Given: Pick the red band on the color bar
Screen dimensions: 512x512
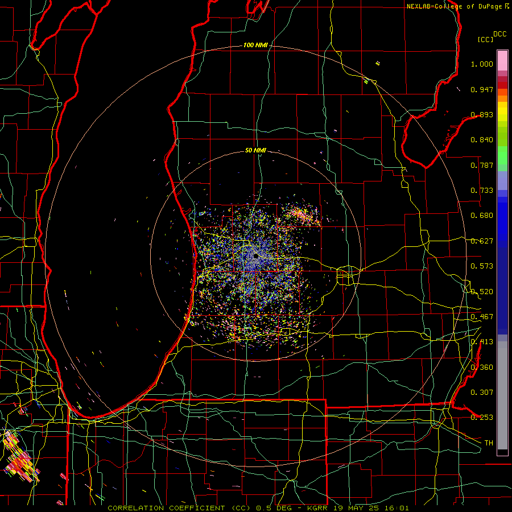Looking at the screenshot, I should [x=502, y=85].
